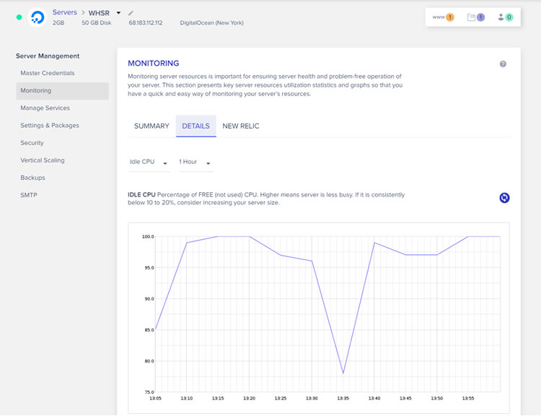This screenshot has width=541, height=416.
Task: Click the green server status dot
Action: (19, 17)
